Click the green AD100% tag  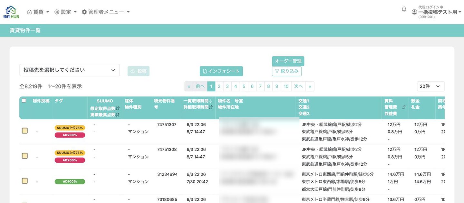(70, 181)
